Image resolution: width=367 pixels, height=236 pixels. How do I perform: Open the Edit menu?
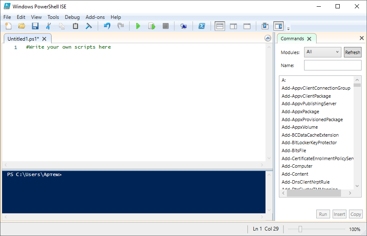tap(21, 17)
